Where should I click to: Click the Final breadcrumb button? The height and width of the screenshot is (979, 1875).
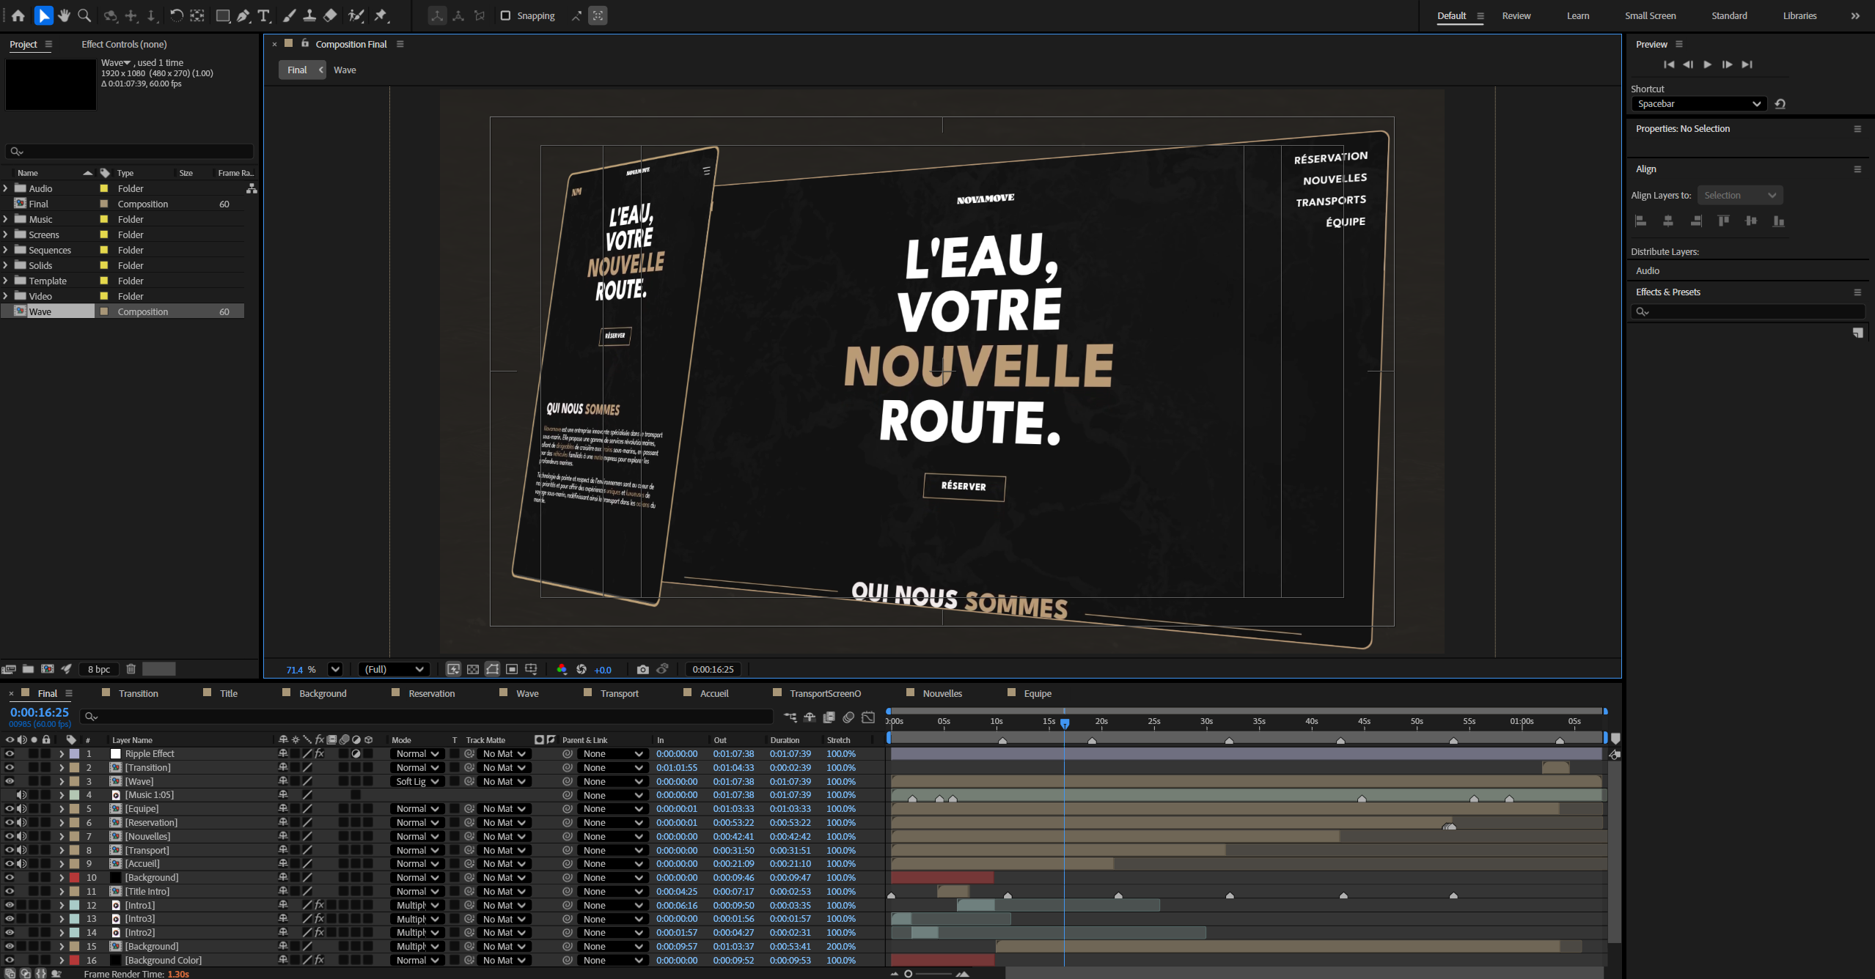point(297,70)
